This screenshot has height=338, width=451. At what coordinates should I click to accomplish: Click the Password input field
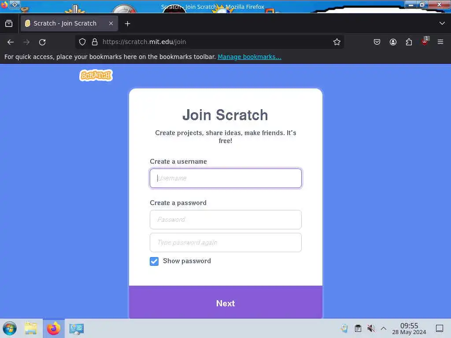(225, 220)
